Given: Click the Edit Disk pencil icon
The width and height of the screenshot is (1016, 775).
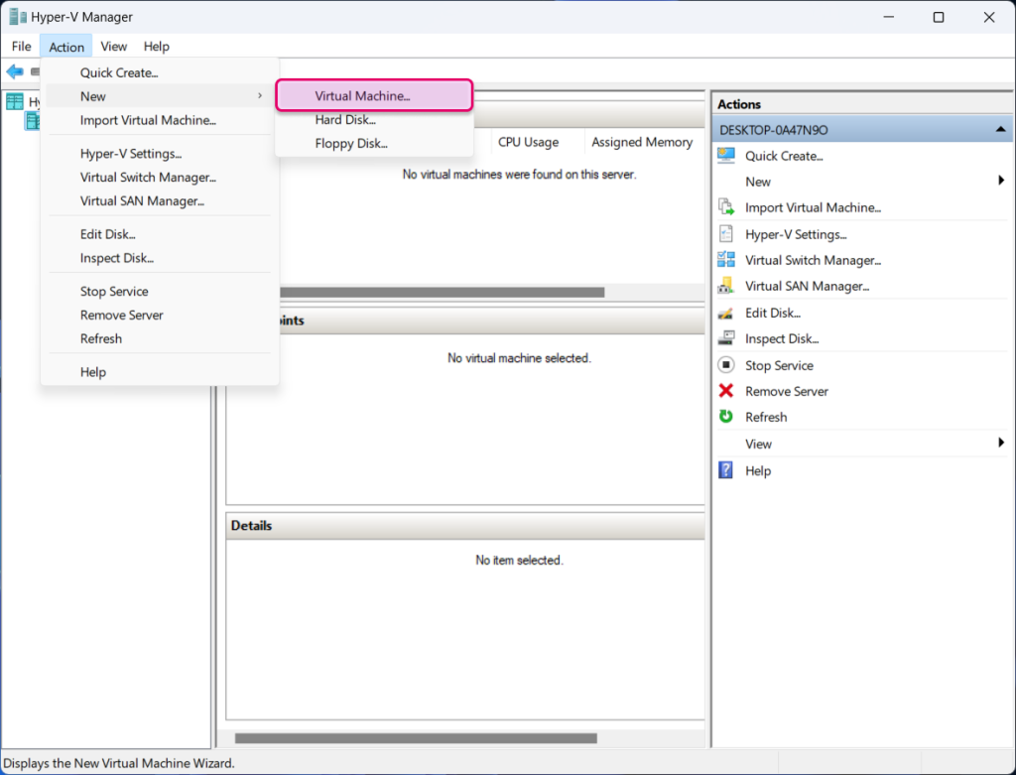Looking at the screenshot, I should tap(725, 313).
